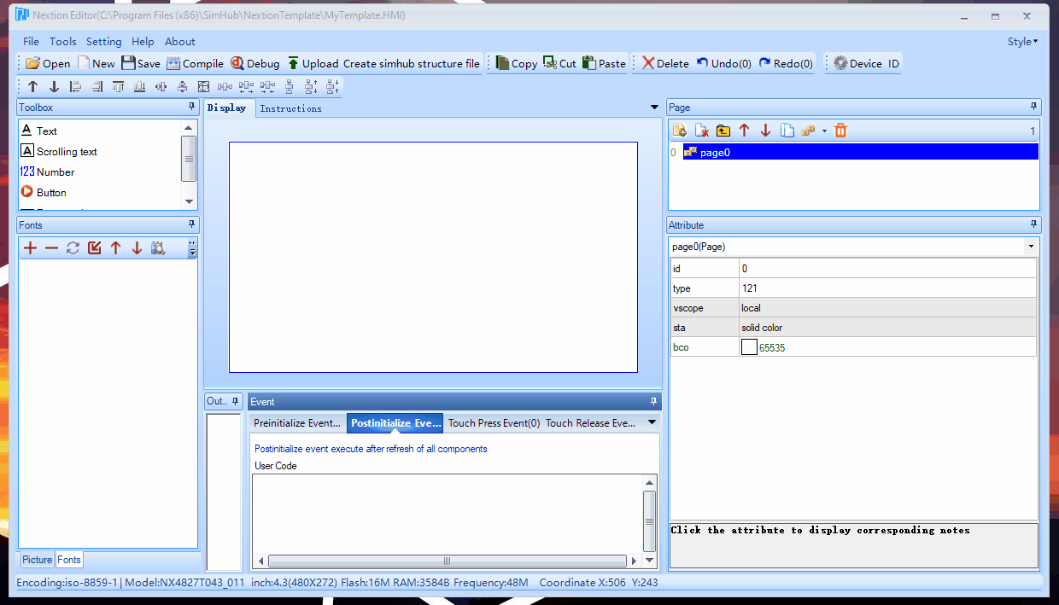Open the Setting menu
The height and width of the screenshot is (605, 1059).
(103, 41)
